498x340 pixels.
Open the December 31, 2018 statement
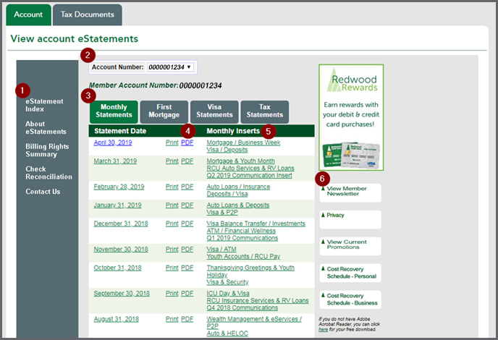[121, 224]
